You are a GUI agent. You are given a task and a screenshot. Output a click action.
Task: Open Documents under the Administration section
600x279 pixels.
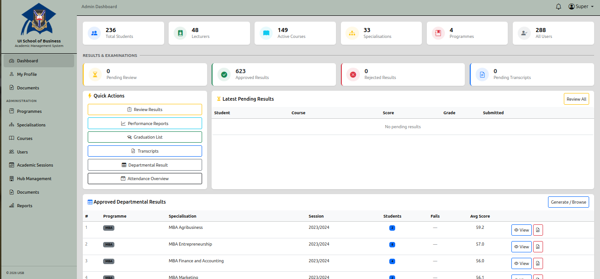(x=39, y=192)
